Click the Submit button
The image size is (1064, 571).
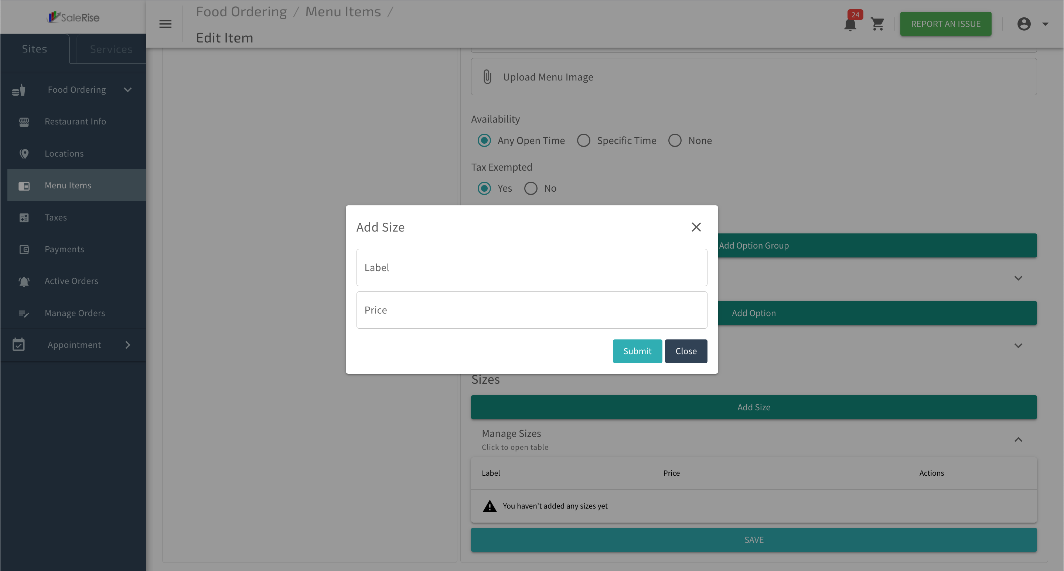637,351
